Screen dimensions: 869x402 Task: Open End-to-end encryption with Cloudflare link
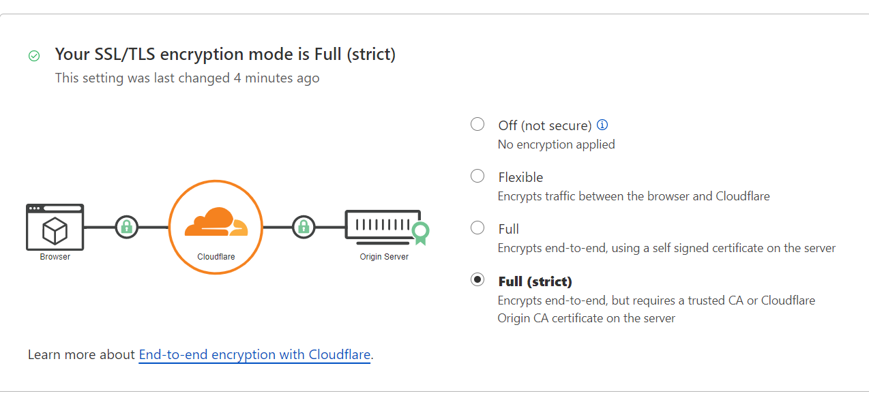254,355
